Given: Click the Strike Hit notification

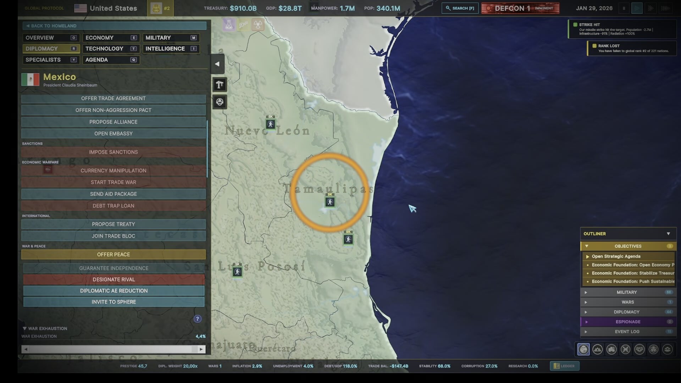Looking at the screenshot, I should (622, 29).
